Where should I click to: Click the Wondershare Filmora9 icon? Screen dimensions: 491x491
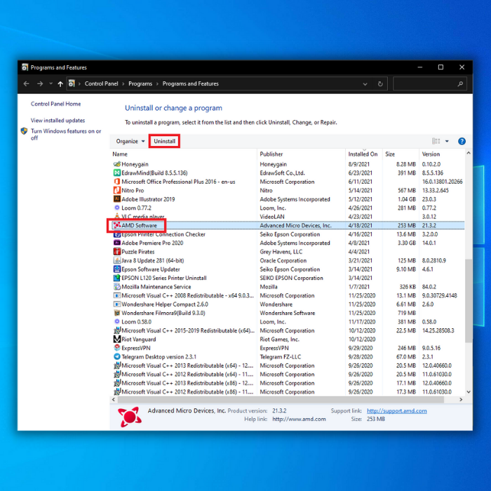pos(117,313)
